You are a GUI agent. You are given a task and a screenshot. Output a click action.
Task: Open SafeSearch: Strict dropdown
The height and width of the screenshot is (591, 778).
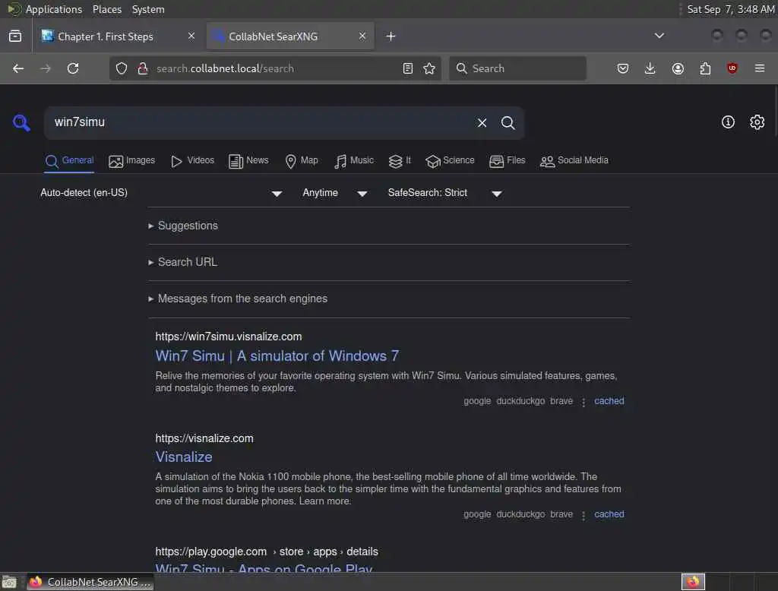(444, 193)
